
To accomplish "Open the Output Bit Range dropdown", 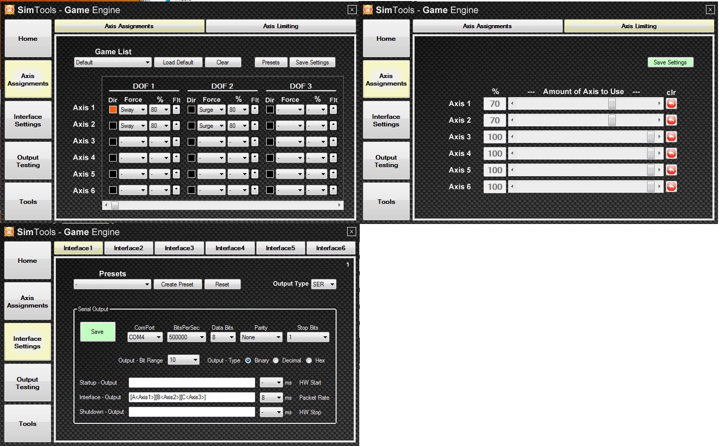I will (x=184, y=360).
